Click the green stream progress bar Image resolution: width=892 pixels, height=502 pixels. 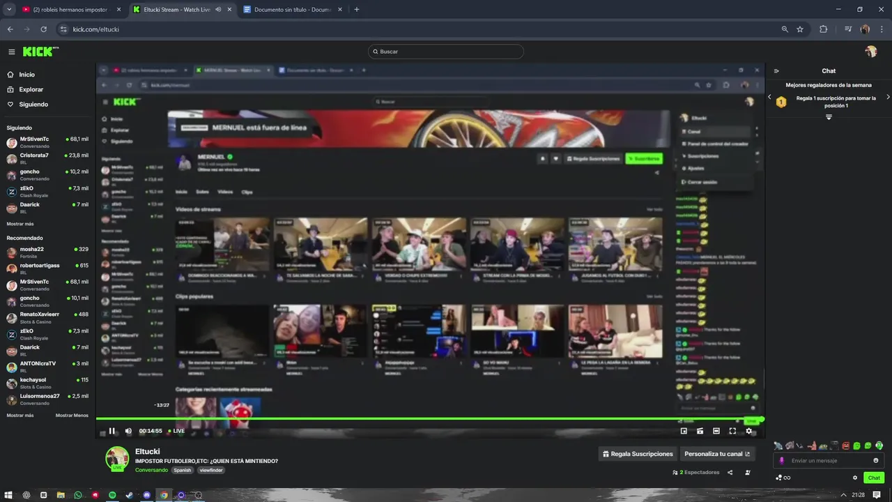(430, 419)
